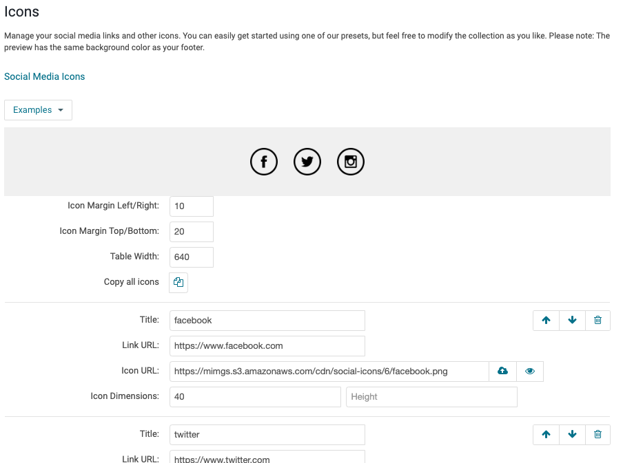The height and width of the screenshot is (463, 623).
Task: Open the Social Media Icons link
Action: click(45, 76)
